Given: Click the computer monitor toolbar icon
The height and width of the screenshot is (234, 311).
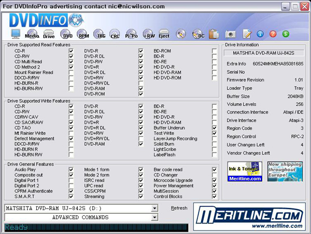Looking at the screenshot, I should click(16, 34).
